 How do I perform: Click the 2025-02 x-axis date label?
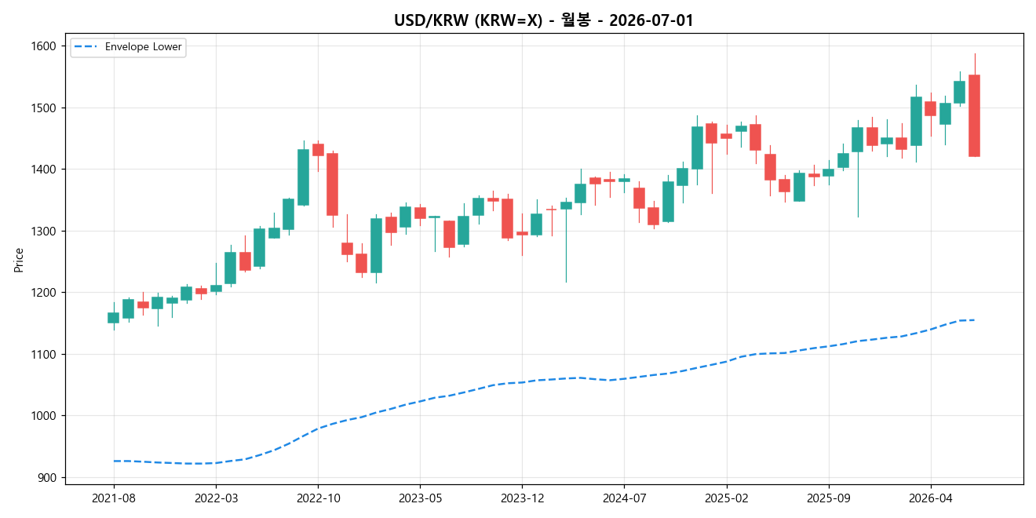(727, 498)
